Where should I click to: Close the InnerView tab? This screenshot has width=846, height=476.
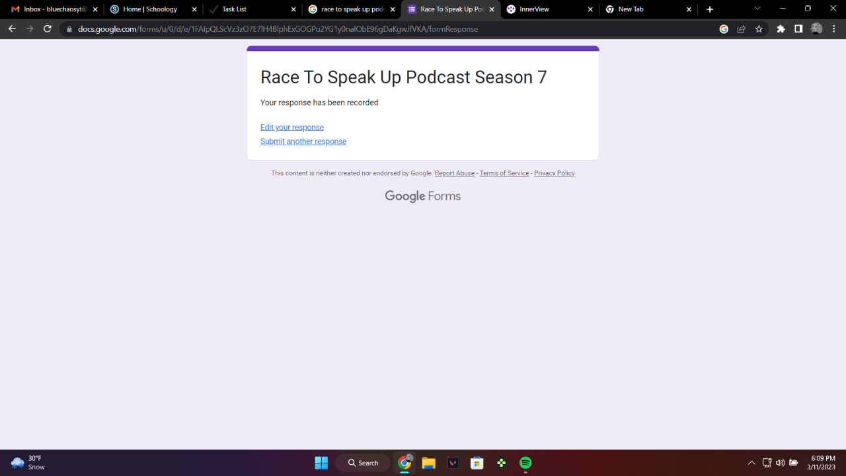click(591, 9)
